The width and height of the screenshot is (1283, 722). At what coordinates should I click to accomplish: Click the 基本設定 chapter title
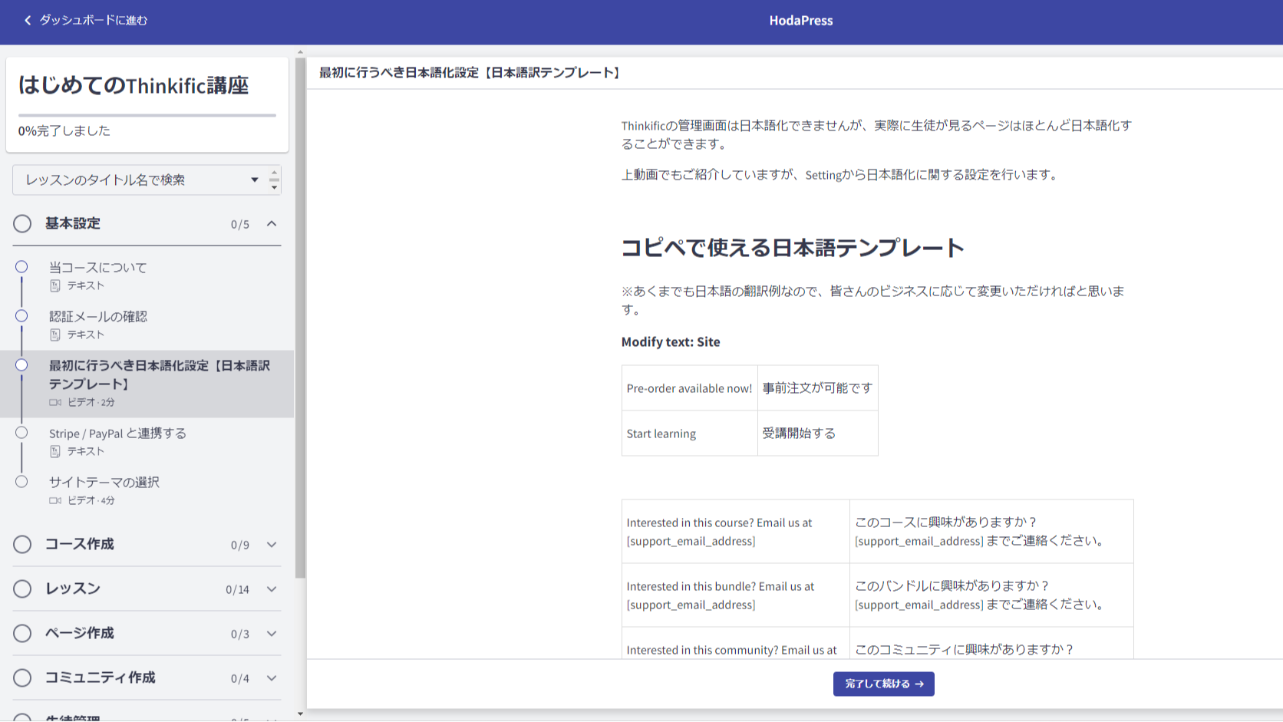click(x=73, y=223)
